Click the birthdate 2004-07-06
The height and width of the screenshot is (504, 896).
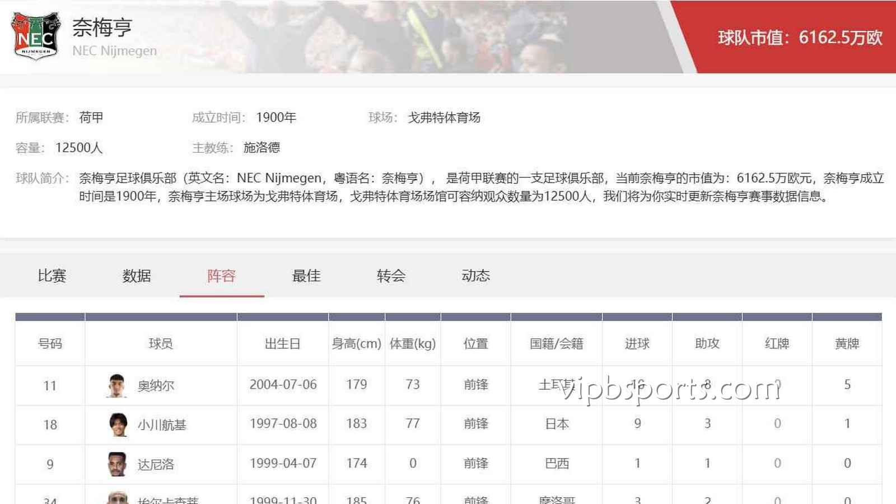click(x=283, y=385)
